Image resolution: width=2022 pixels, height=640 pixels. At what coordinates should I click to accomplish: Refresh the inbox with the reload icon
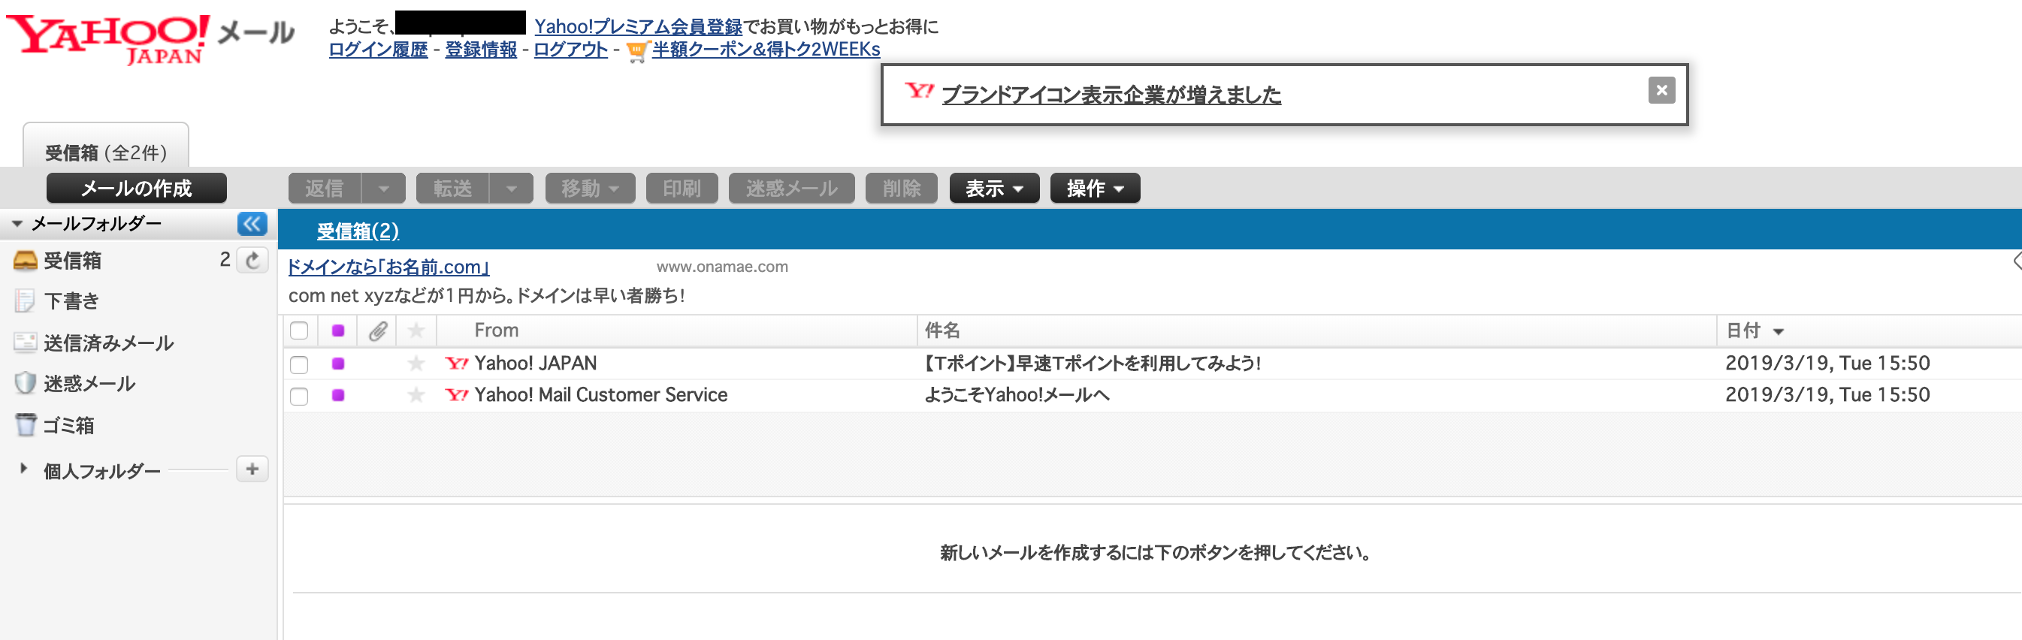click(252, 261)
